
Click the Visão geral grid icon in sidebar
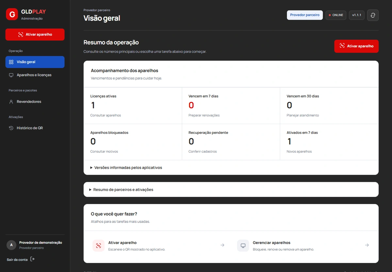point(11,62)
